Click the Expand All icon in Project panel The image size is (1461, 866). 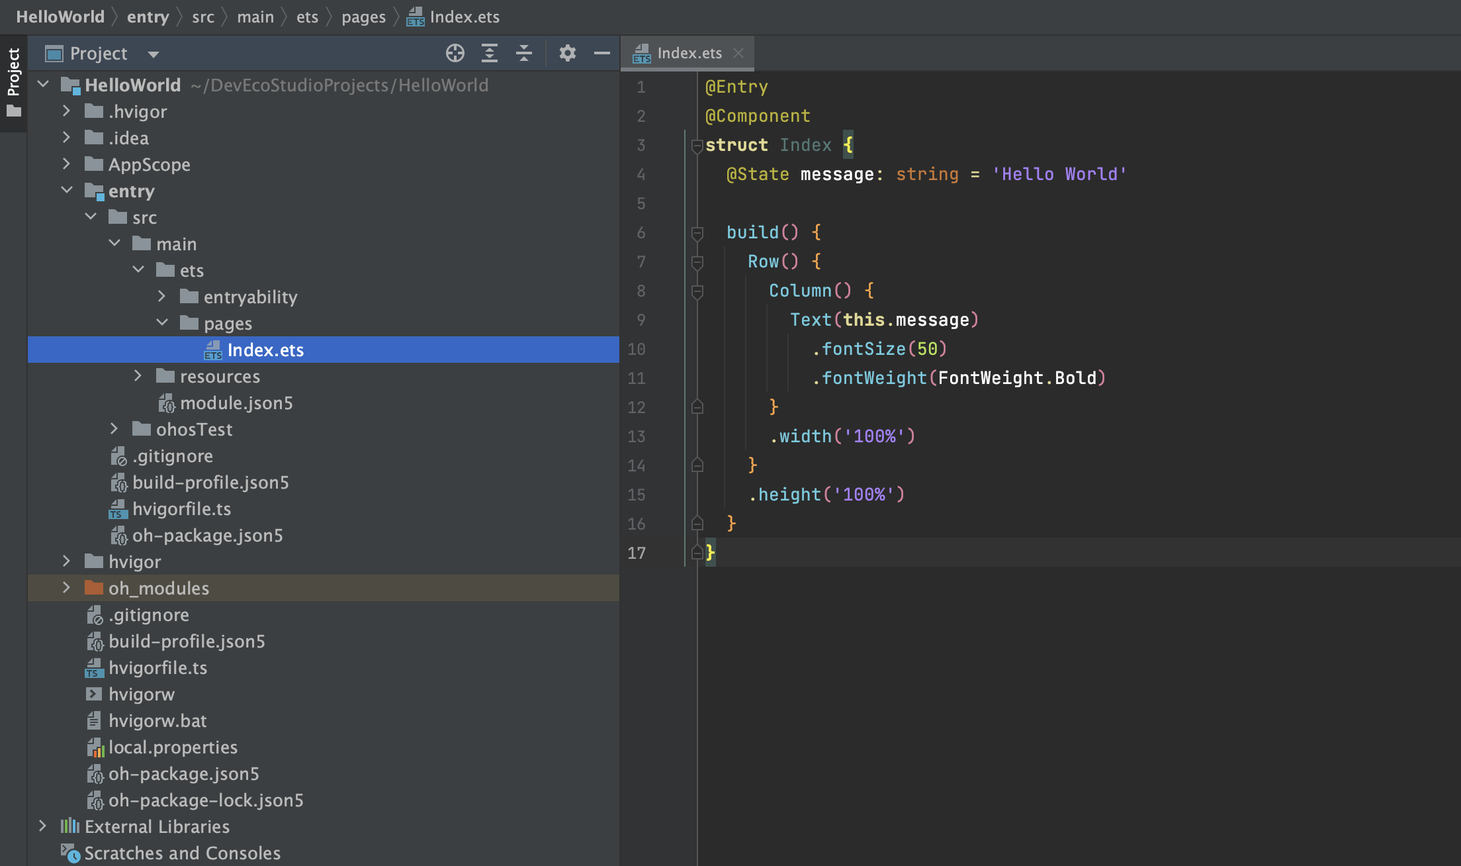(x=490, y=53)
